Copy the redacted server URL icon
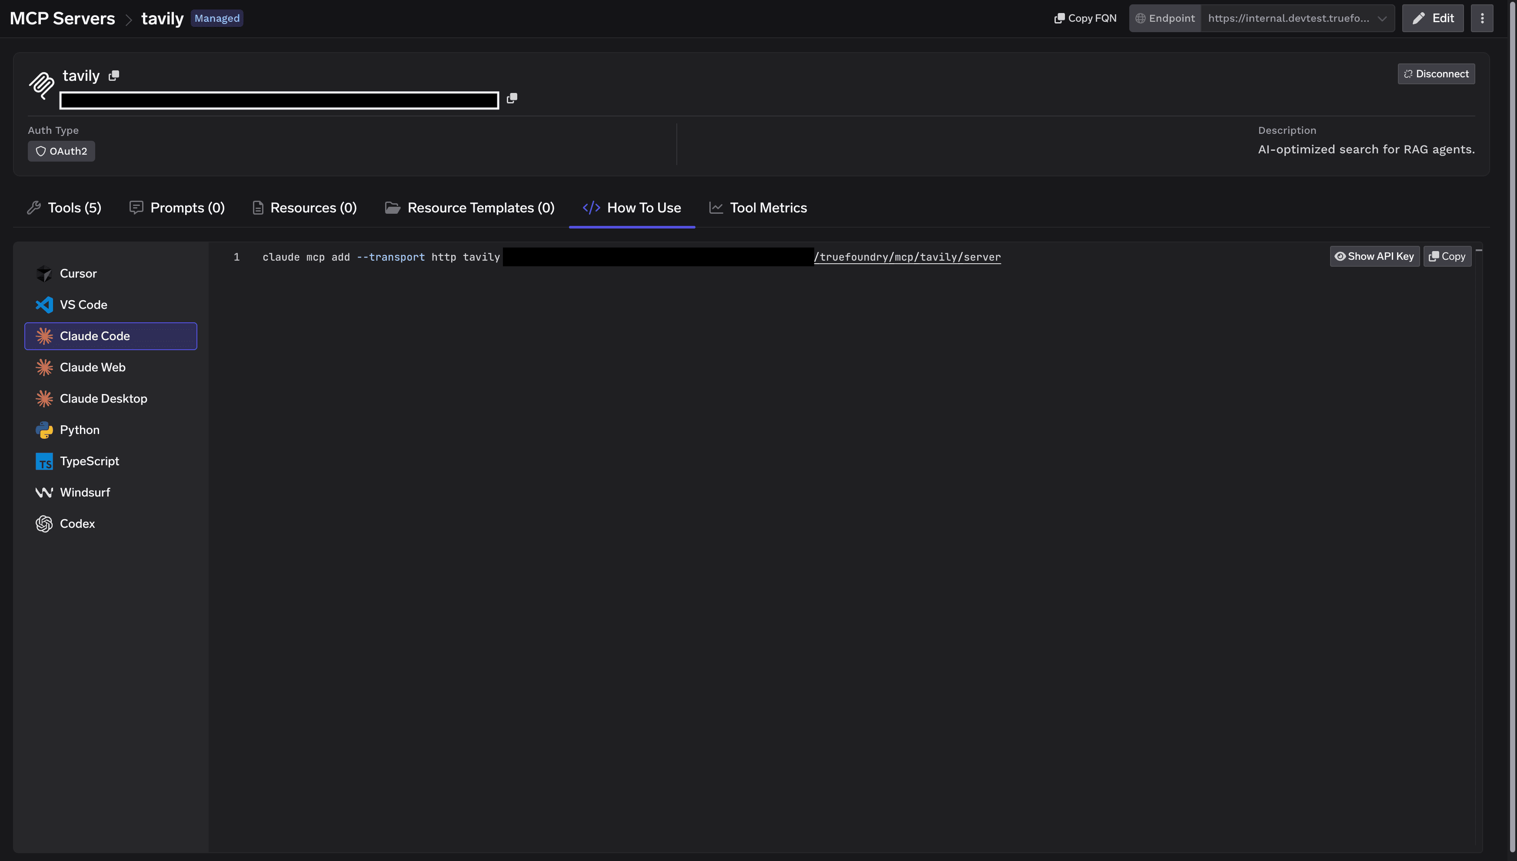Screen dimensions: 1517x861 (512, 98)
